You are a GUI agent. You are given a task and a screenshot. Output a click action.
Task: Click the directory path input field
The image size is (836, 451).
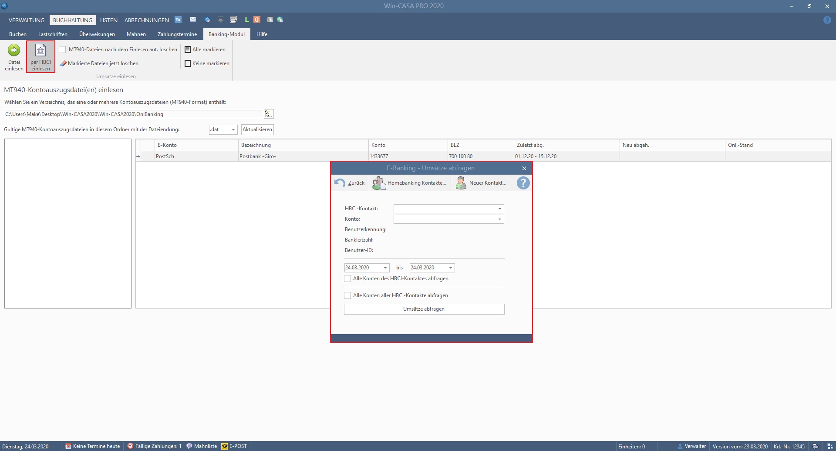click(x=133, y=114)
